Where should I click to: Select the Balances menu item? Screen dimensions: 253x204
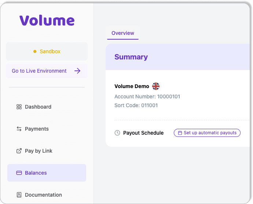(x=47, y=173)
